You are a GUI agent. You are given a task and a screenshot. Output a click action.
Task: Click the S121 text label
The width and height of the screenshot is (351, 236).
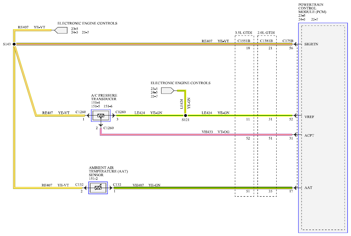pos(186,120)
